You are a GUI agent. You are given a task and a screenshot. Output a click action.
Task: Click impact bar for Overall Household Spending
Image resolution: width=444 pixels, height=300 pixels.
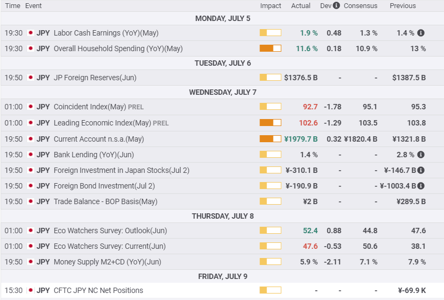coord(270,48)
